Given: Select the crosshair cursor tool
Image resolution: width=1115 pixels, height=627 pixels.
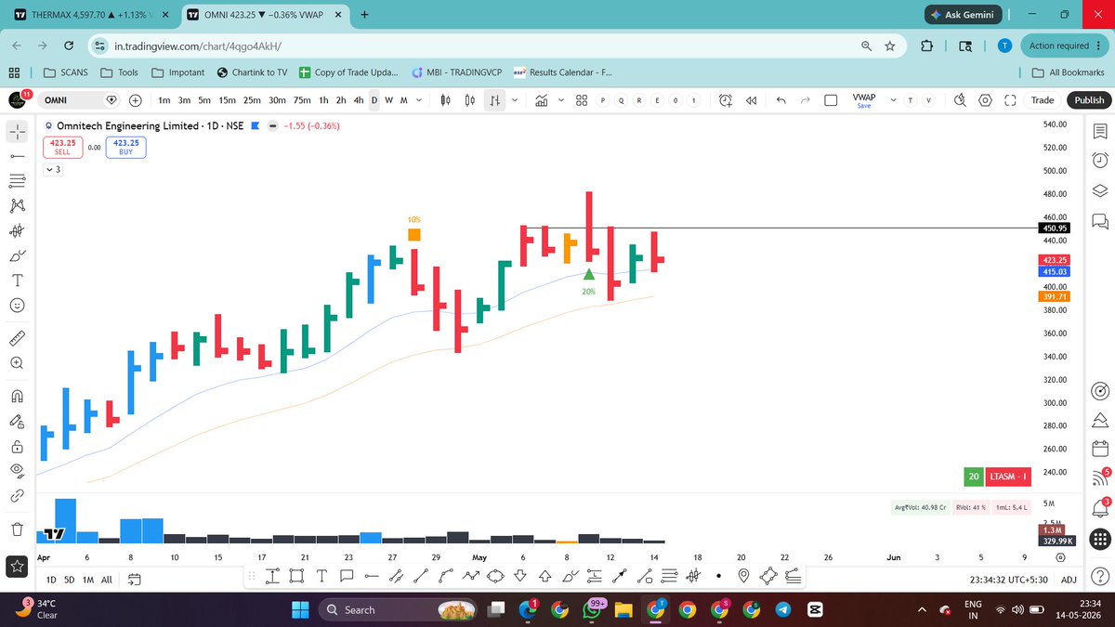Looking at the screenshot, I should [x=17, y=132].
